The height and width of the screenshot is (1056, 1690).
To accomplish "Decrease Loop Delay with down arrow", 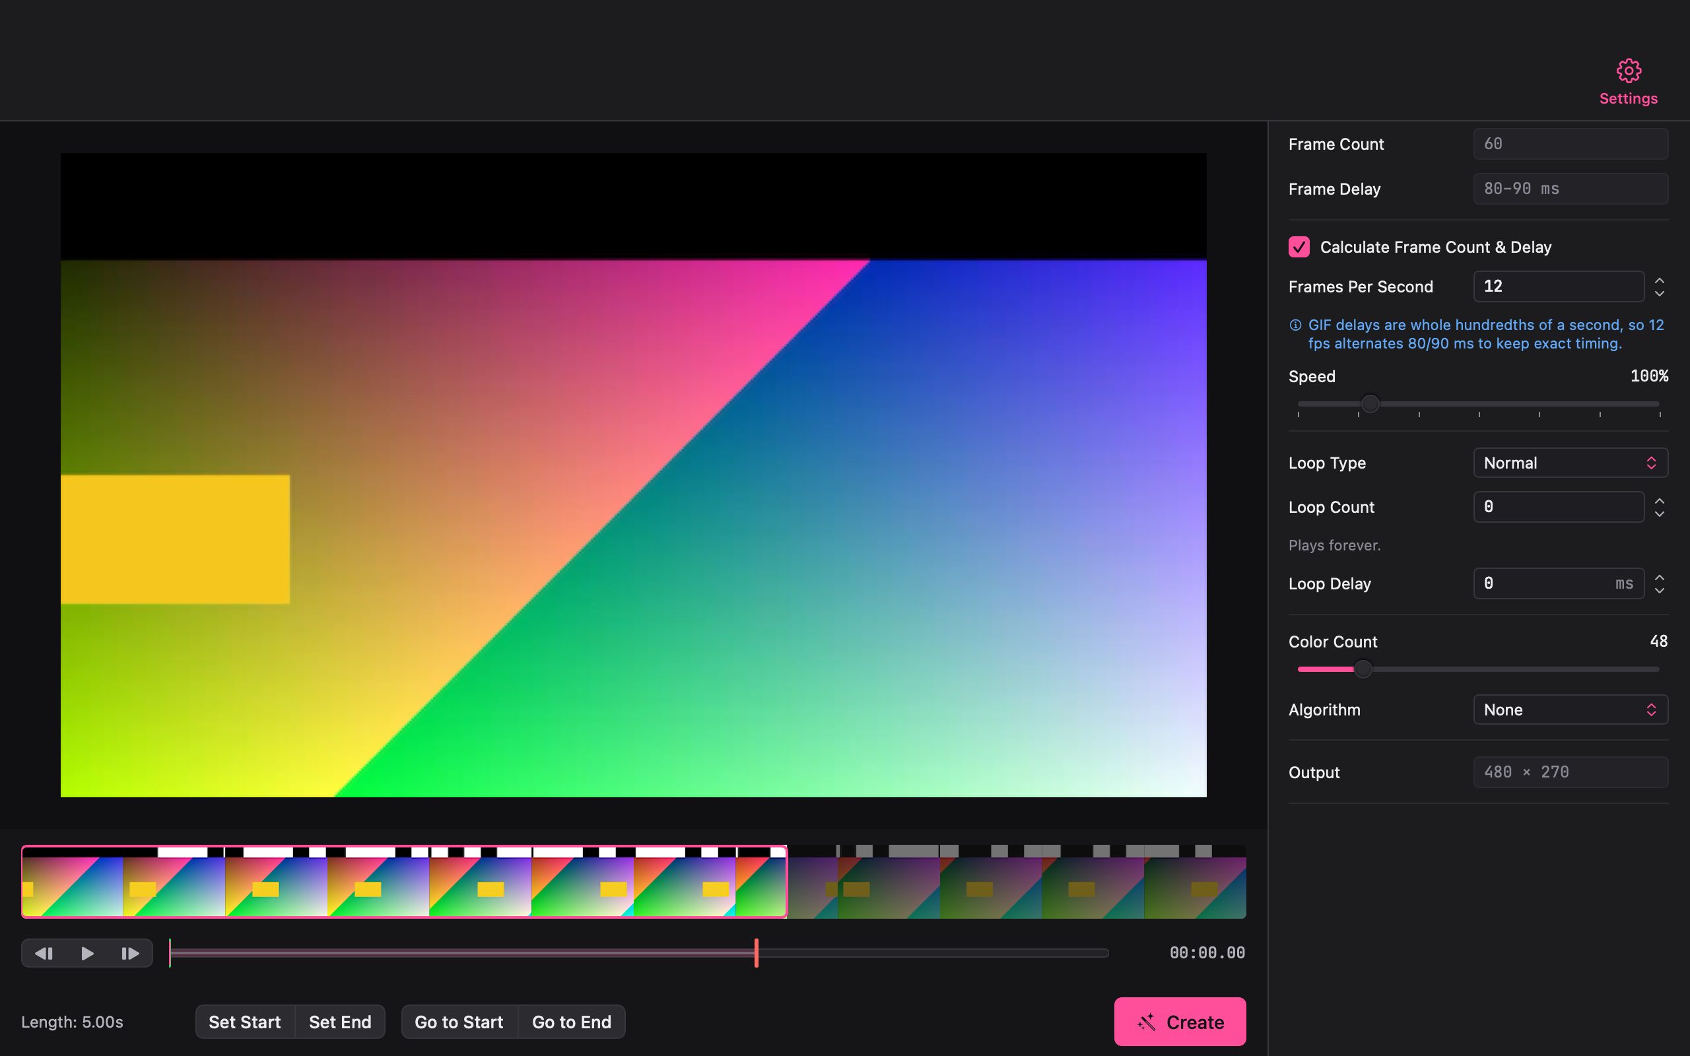I will click(1659, 589).
